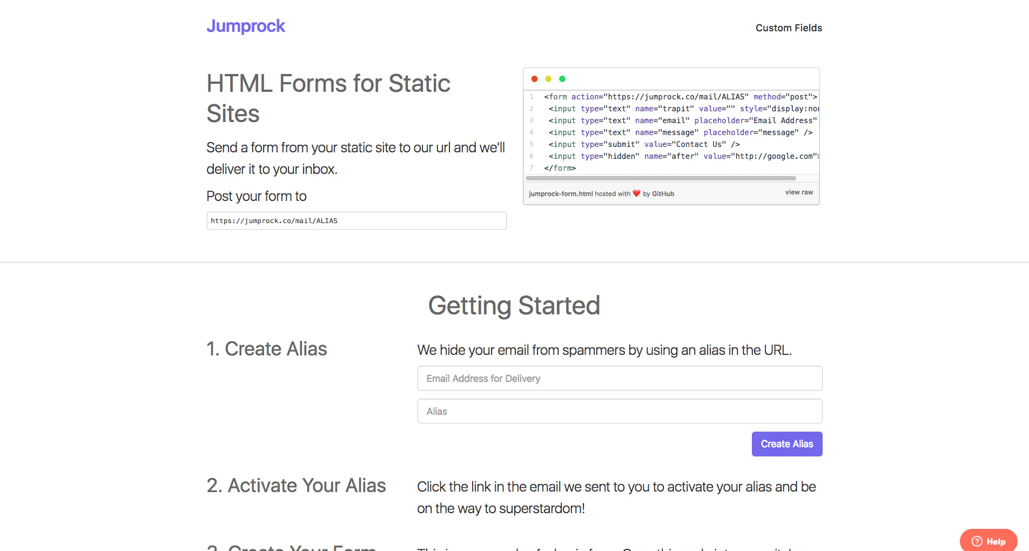The width and height of the screenshot is (1029, 551).
Task: Focus the Alias input field
Action: (x=620, y=411)
